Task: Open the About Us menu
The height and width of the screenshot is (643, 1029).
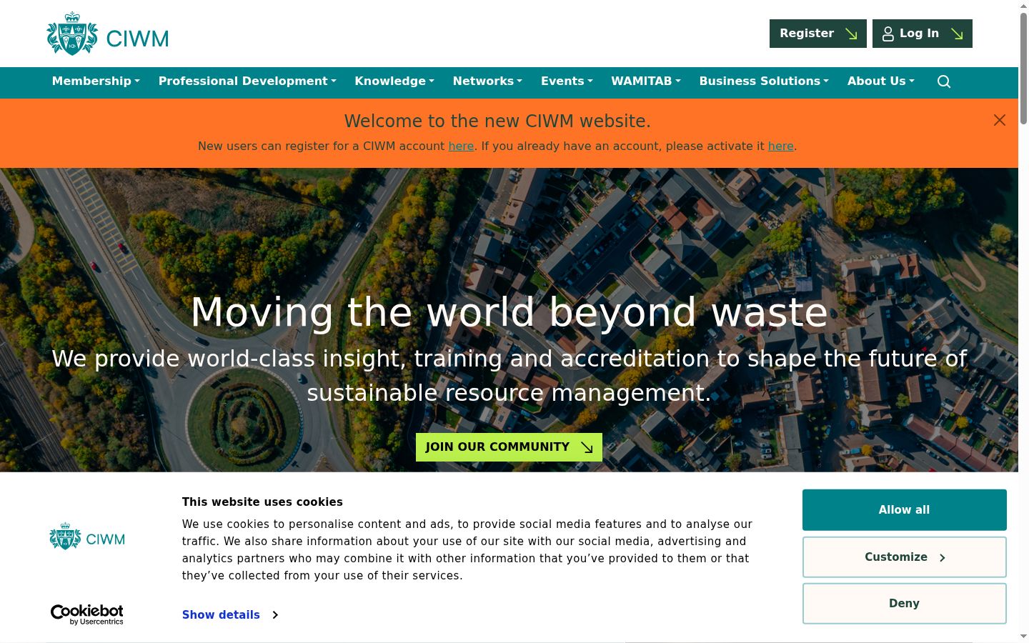Action: tap(881, 81)
